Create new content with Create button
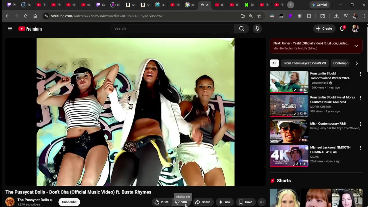Image resolution: width=368 pixels, height=207 pixels. (x=324, y=28)
